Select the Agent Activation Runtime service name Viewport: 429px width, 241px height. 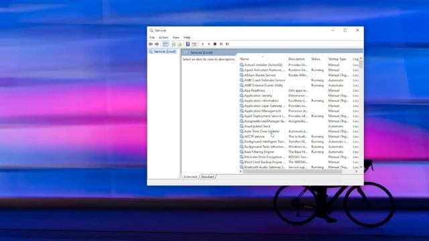click(264, 70)
